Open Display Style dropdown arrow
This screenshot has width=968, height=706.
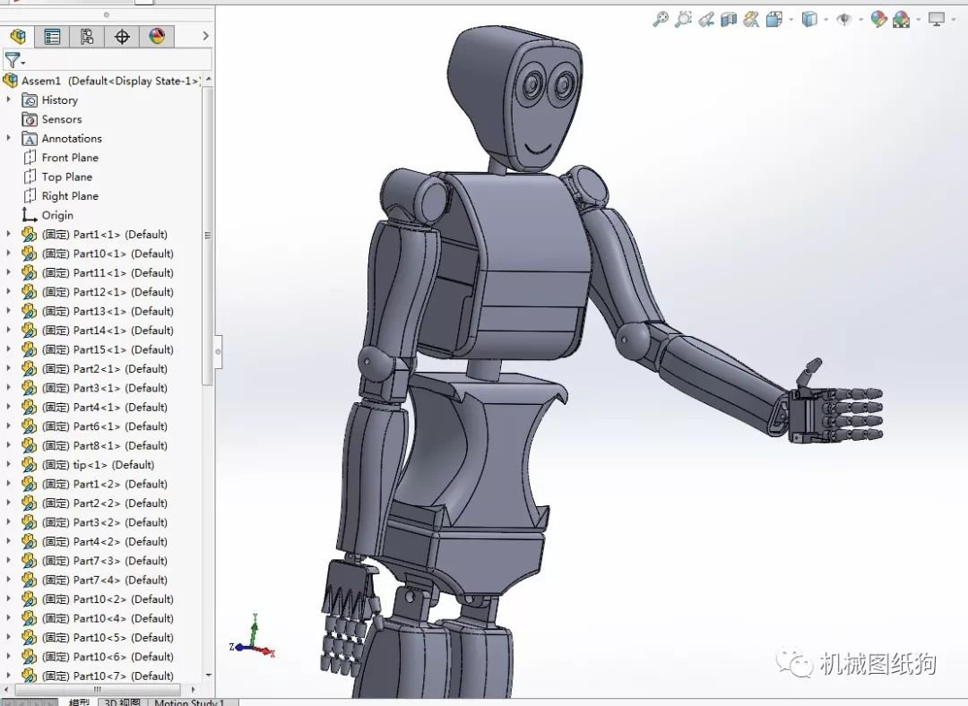pyautogui.click(x=825, y=21)
